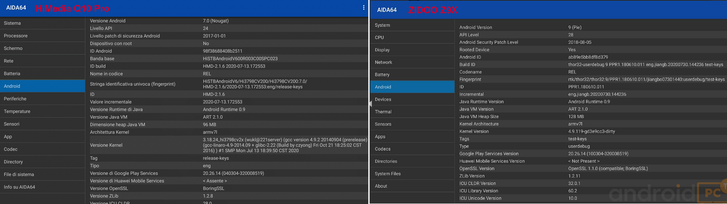
Task: Open the About entry
Action: [x=412, y=186]
